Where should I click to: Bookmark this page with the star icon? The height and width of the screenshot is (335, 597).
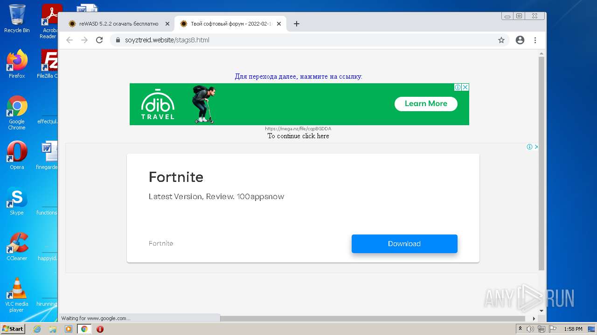[x=501, y=40]
